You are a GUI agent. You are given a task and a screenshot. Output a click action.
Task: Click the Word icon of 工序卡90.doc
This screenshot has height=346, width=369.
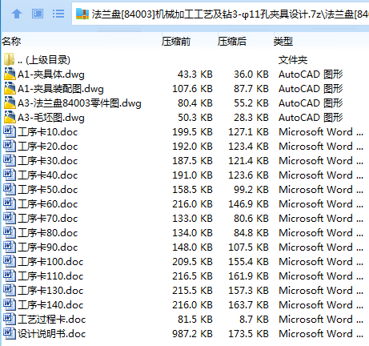pyautogui.click(x=10, y=247)
